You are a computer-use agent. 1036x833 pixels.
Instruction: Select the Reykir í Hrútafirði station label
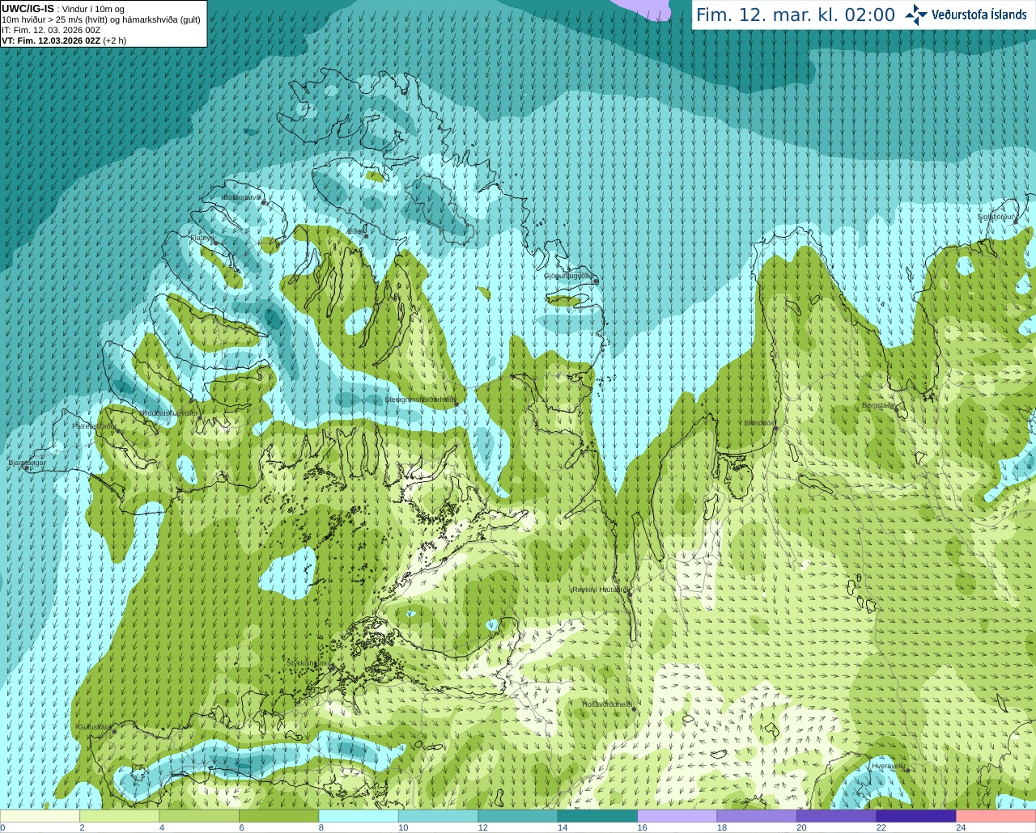pyautogui.click(x=599, y=590)
